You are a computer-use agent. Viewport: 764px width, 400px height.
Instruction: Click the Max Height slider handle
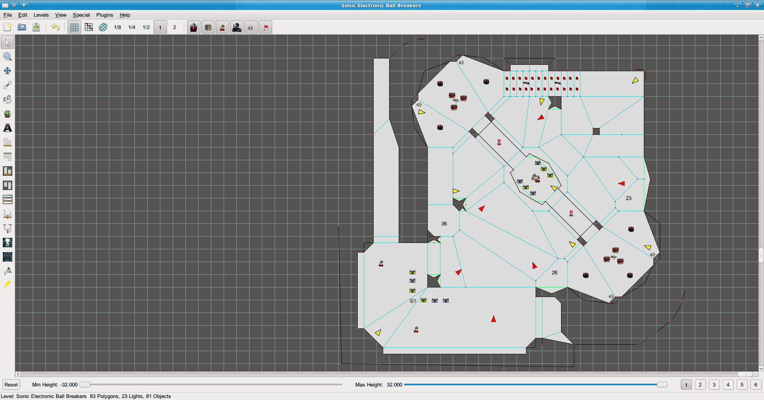662,384
